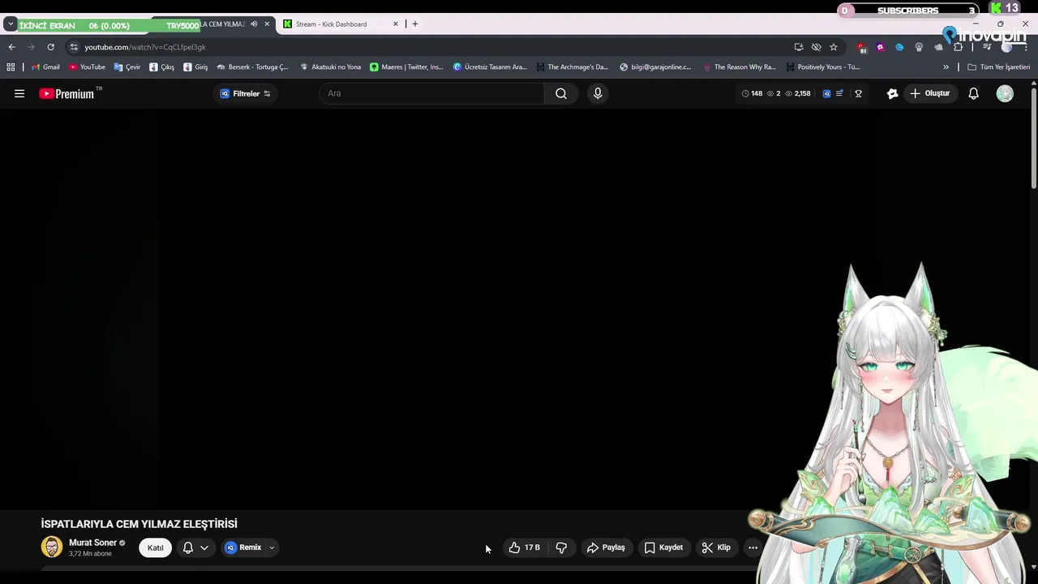
Task: Open the Maeres | Twitter bookmark
Action: pyautogui.click(x=406, y=67)
